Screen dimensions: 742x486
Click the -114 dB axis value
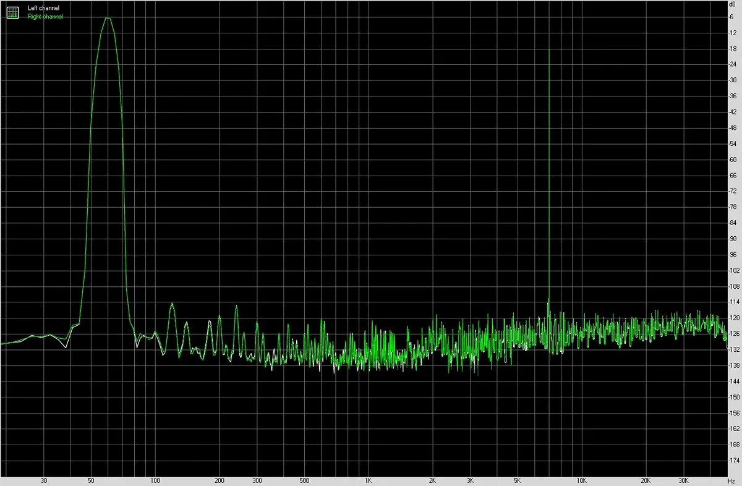click(x=735, y=302)
